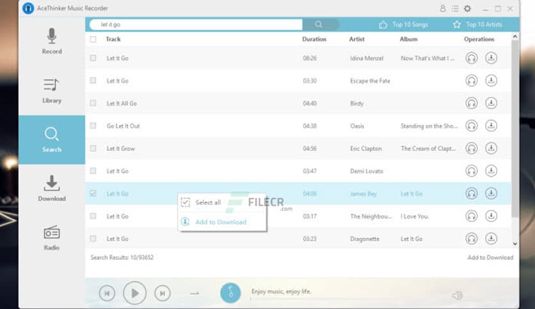Download Birdy's Let It All Go
Screen dimensions: 535x309
click(491, 103)
